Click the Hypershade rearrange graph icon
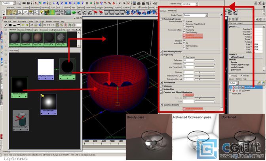The height and width of the screenshot is (161, 266). click(x=36, y=25)
